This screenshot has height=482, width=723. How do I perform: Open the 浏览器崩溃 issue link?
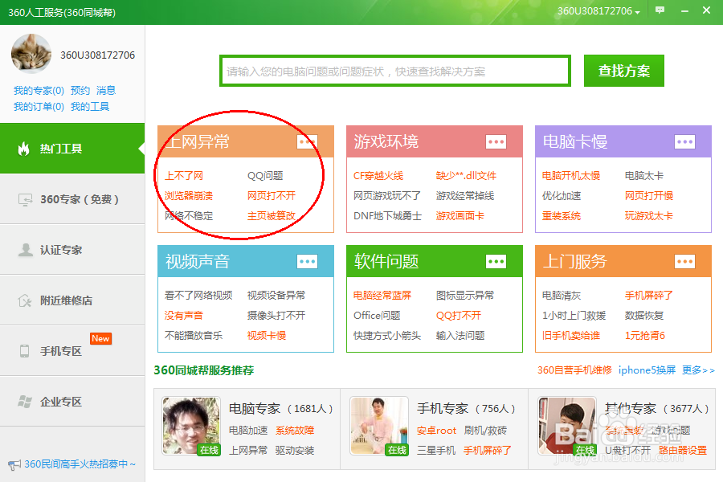[x=189, y=195]
